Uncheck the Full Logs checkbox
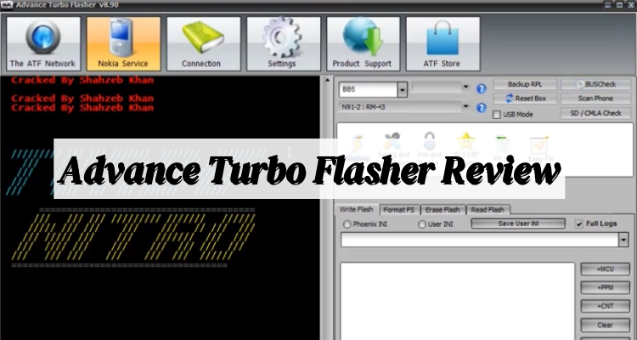Image resolution: width=637 pixels, height=340 pixels. pyautogui.click(x=579, y=224)
